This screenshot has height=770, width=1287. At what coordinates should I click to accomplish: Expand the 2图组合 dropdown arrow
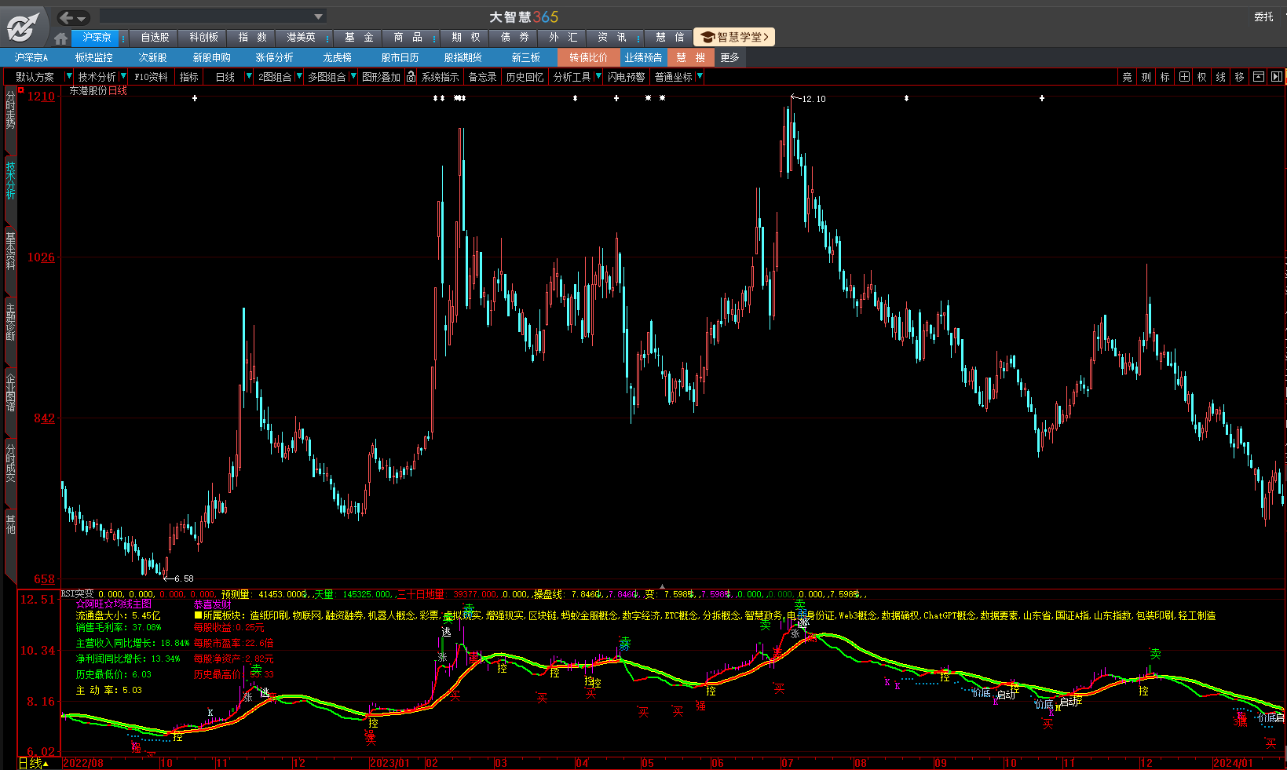point(299,77)
